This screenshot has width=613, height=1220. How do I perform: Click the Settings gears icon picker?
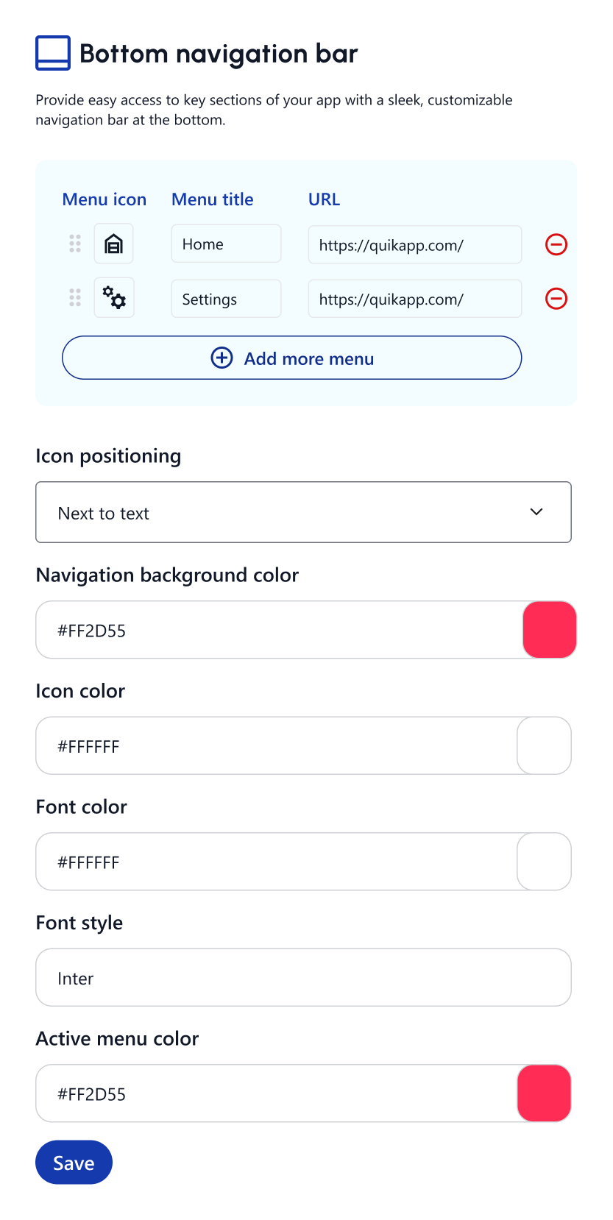[114, 298]
